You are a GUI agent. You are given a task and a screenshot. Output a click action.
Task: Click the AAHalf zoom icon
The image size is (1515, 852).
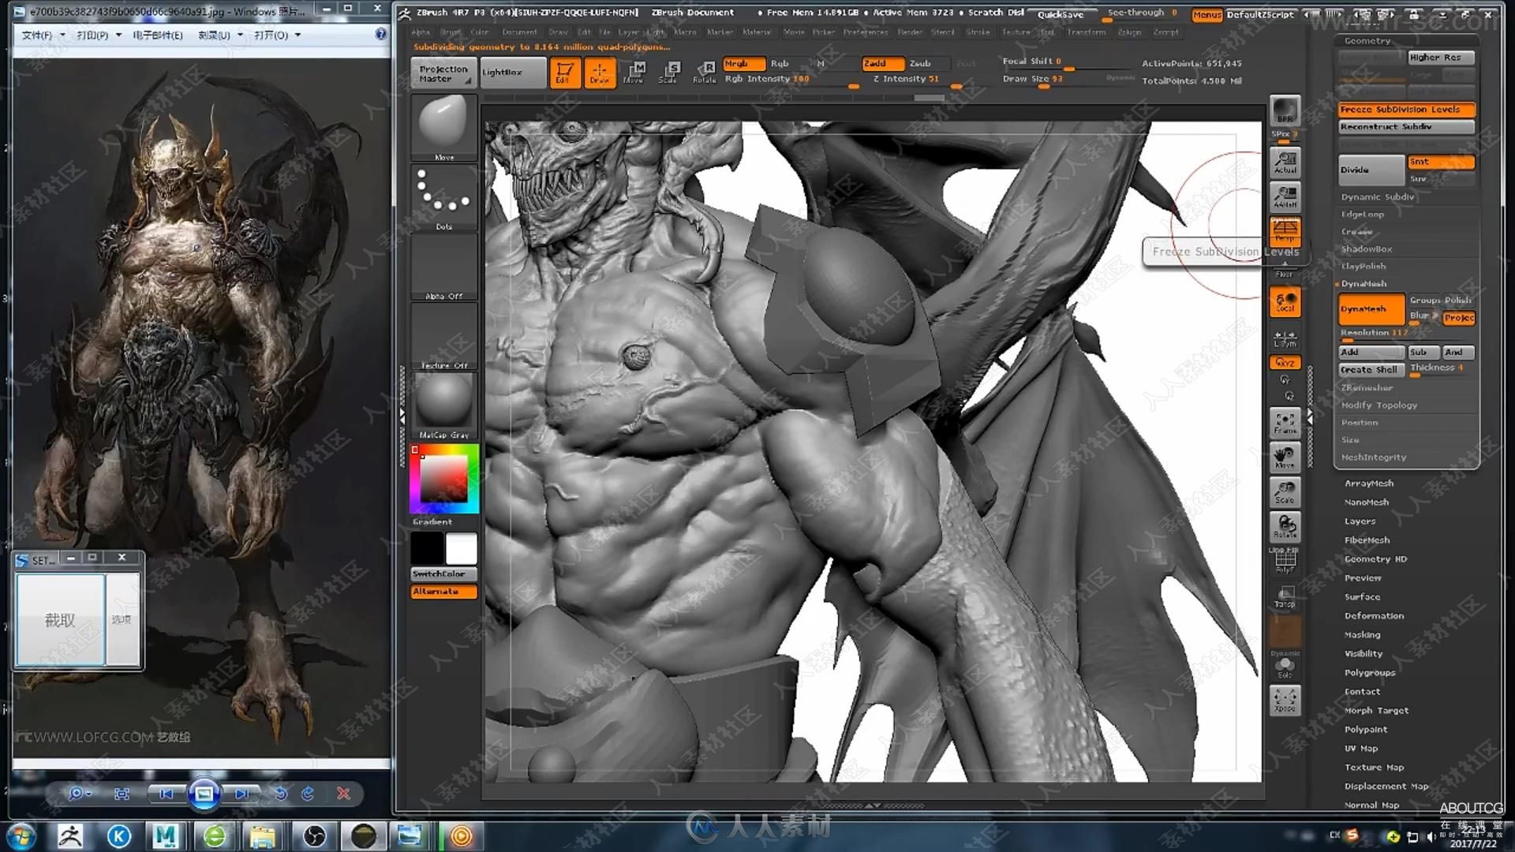pyautogui.click(x=1285, y=196)
